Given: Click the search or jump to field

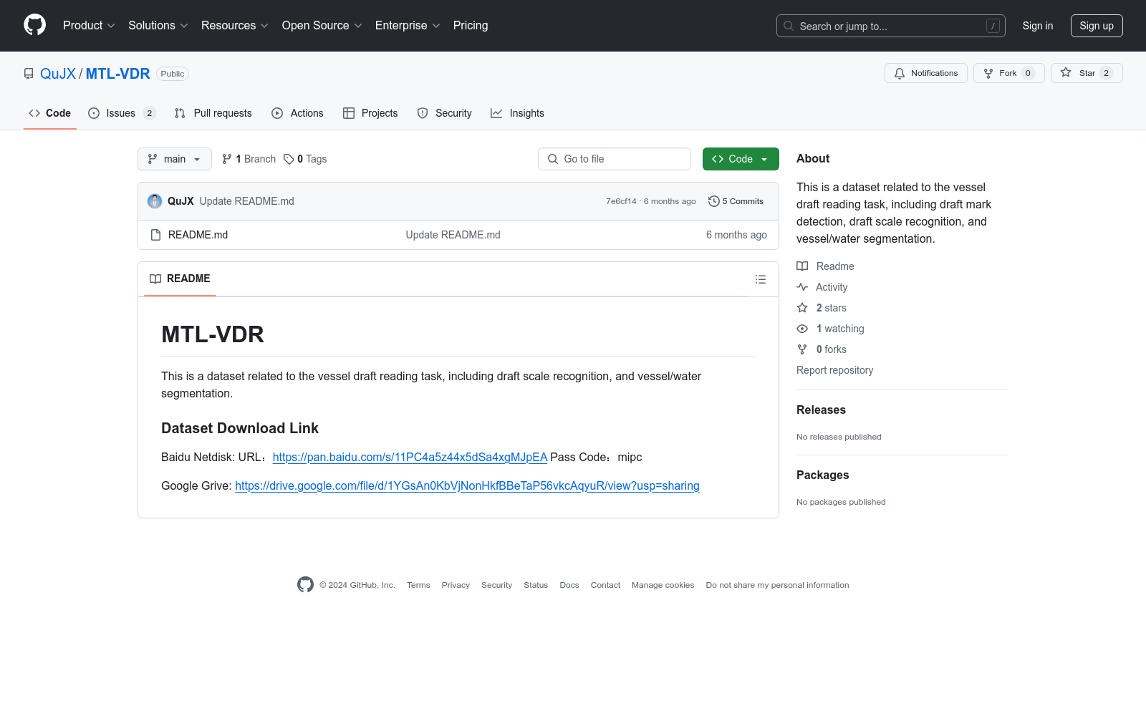Looking at the screenshot, I should tap(891, 26).
